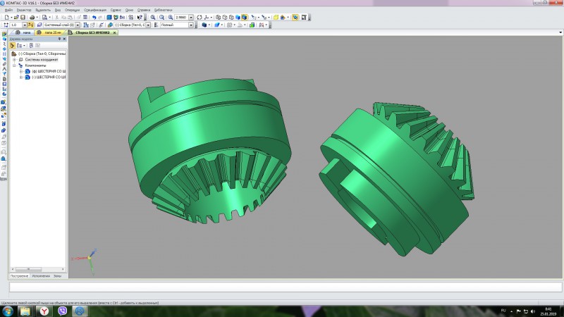Click the Print icon in toolbar

[x=32, y=17]
